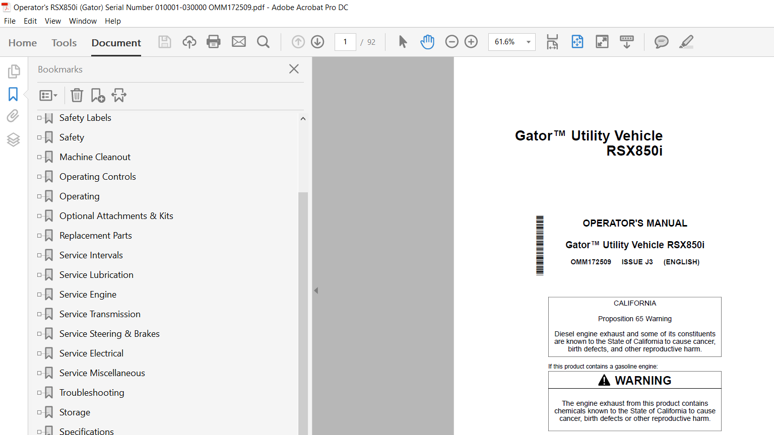This screenshot has height=435, width=774.
Task: Expand the Service Intervals bookmark
Action: [x=39, y=255]
